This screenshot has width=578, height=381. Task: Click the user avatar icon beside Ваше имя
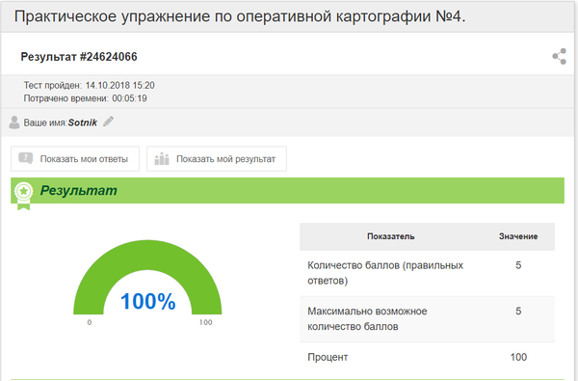(x=14, y=122)
